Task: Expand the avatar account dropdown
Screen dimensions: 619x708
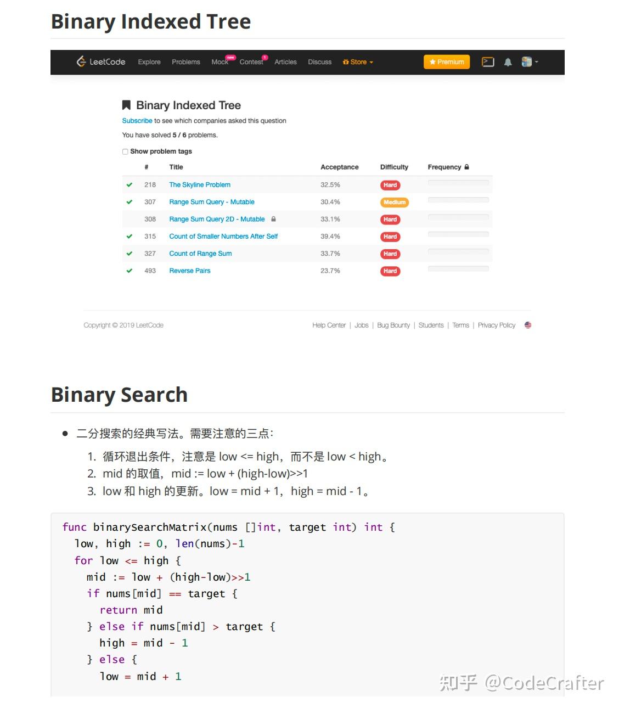Action: pos(537,61)
